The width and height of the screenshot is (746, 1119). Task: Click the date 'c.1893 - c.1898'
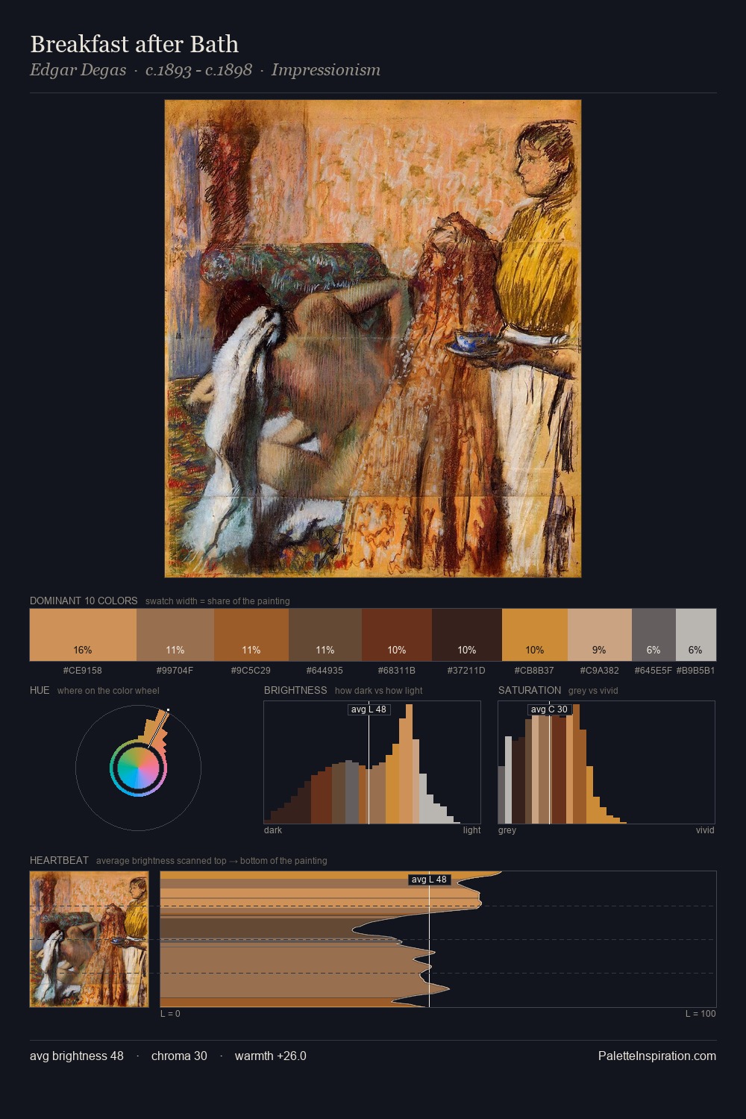point(198,70)
